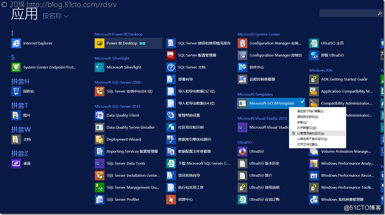Select 卸载(U) from context menu

[x=318, y=122]
